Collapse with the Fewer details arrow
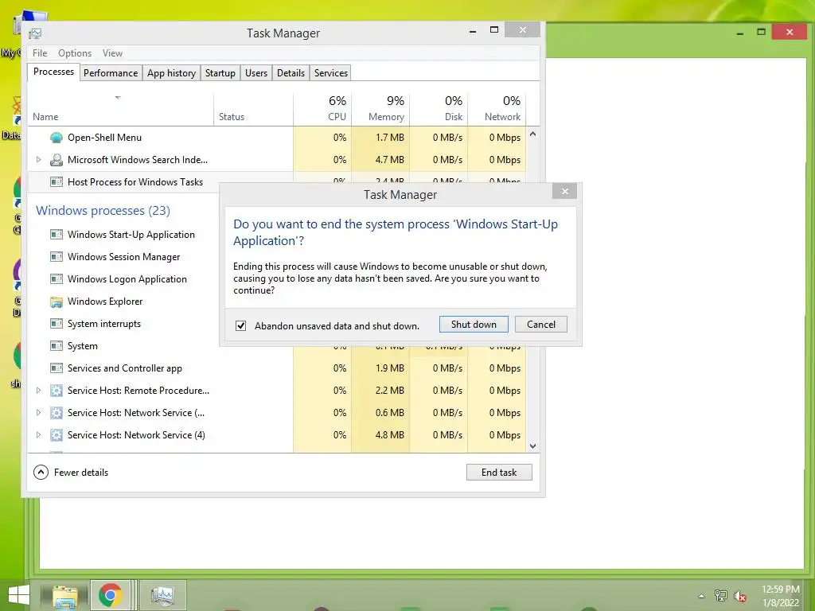Screen dimensions: 815x611 pos(41,473)
